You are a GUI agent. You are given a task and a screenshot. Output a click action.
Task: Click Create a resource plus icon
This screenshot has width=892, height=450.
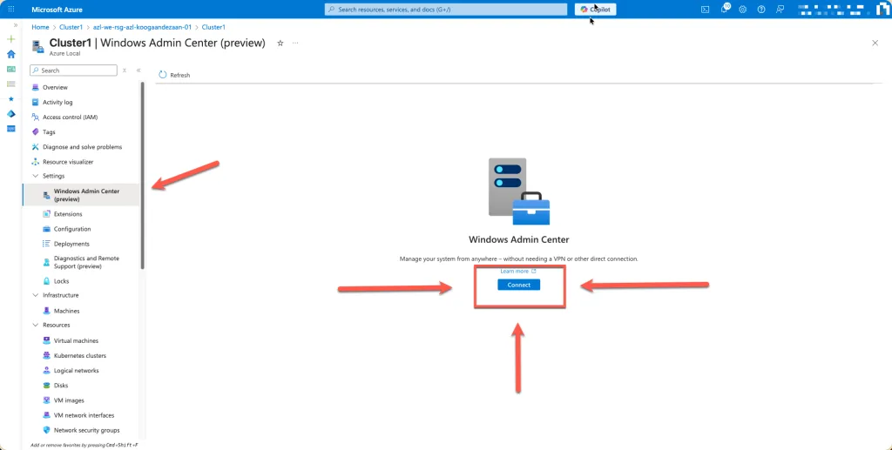tap(11, 39)
